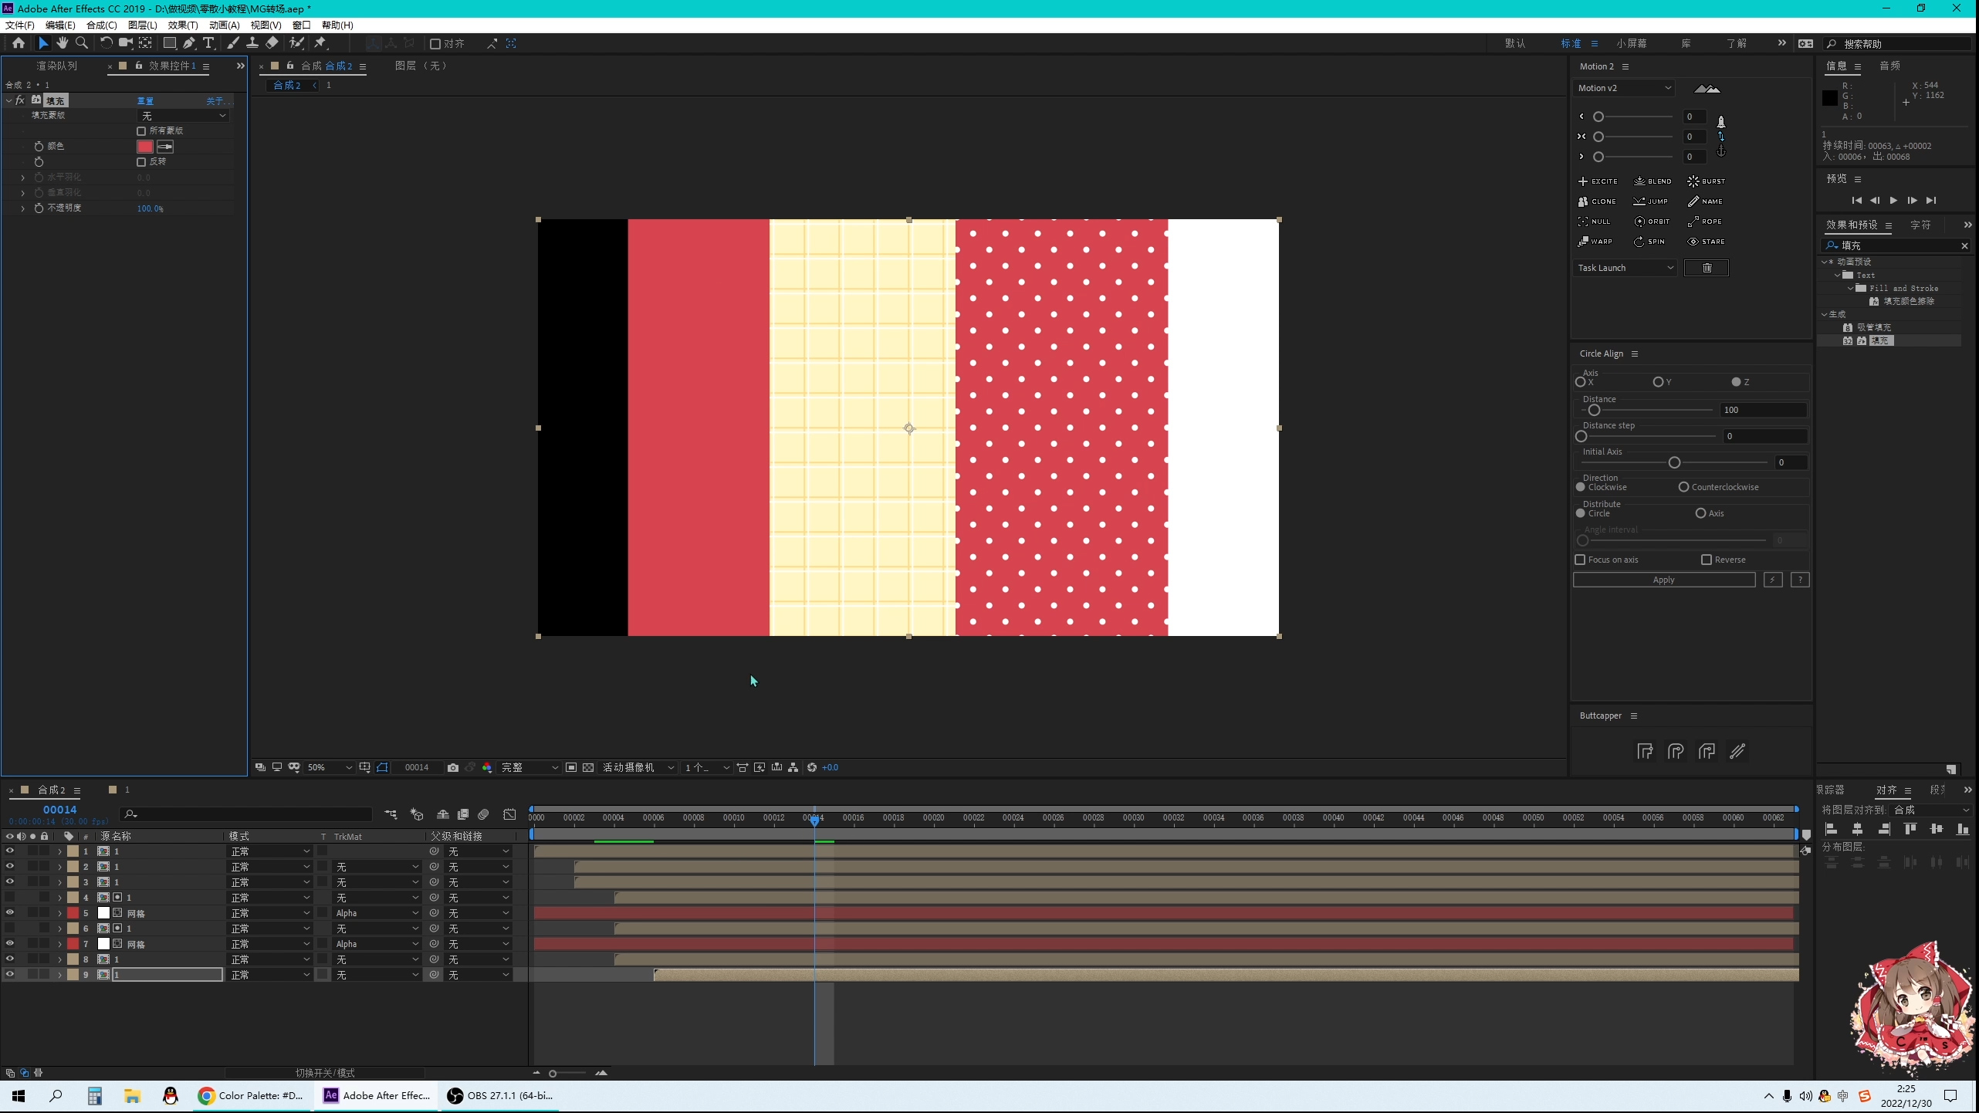Click the trash icon beside Task Launch
The image size is (1979, 1113).
(1707, 268)
